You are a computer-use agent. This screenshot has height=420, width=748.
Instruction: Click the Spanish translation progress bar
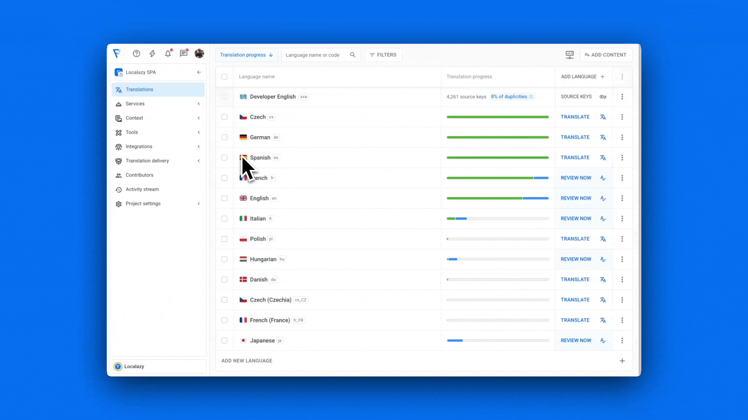tap(497, 158)
